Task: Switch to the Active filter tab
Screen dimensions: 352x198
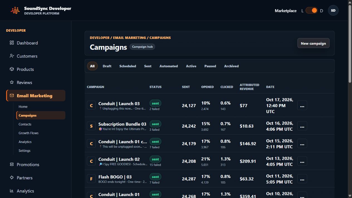Action: point(191,66)
